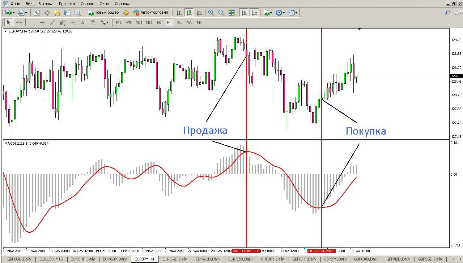Screen dimensions: 463x263
Task: Open Market Watch window icon
Action: click(x=37, y=13)
